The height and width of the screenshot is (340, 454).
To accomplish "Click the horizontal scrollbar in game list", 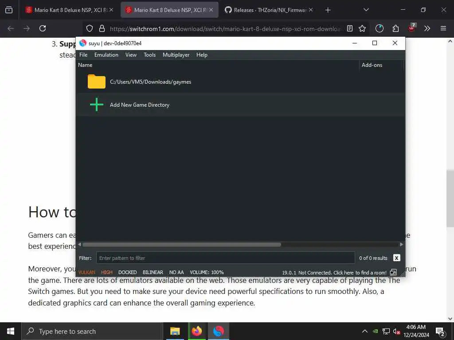I will (x=181, y=244).
